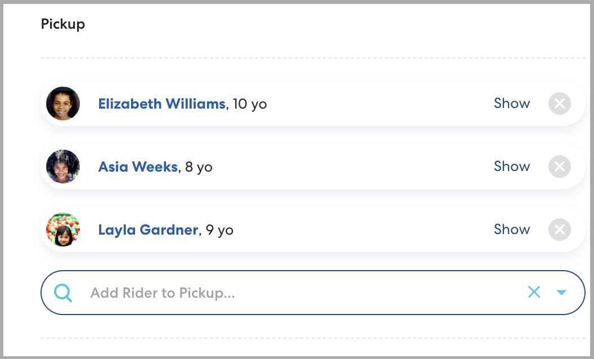Click Elizabeth Williams' profile photo
This screenshot has width=594, height=359.
(x=63, y=104)
